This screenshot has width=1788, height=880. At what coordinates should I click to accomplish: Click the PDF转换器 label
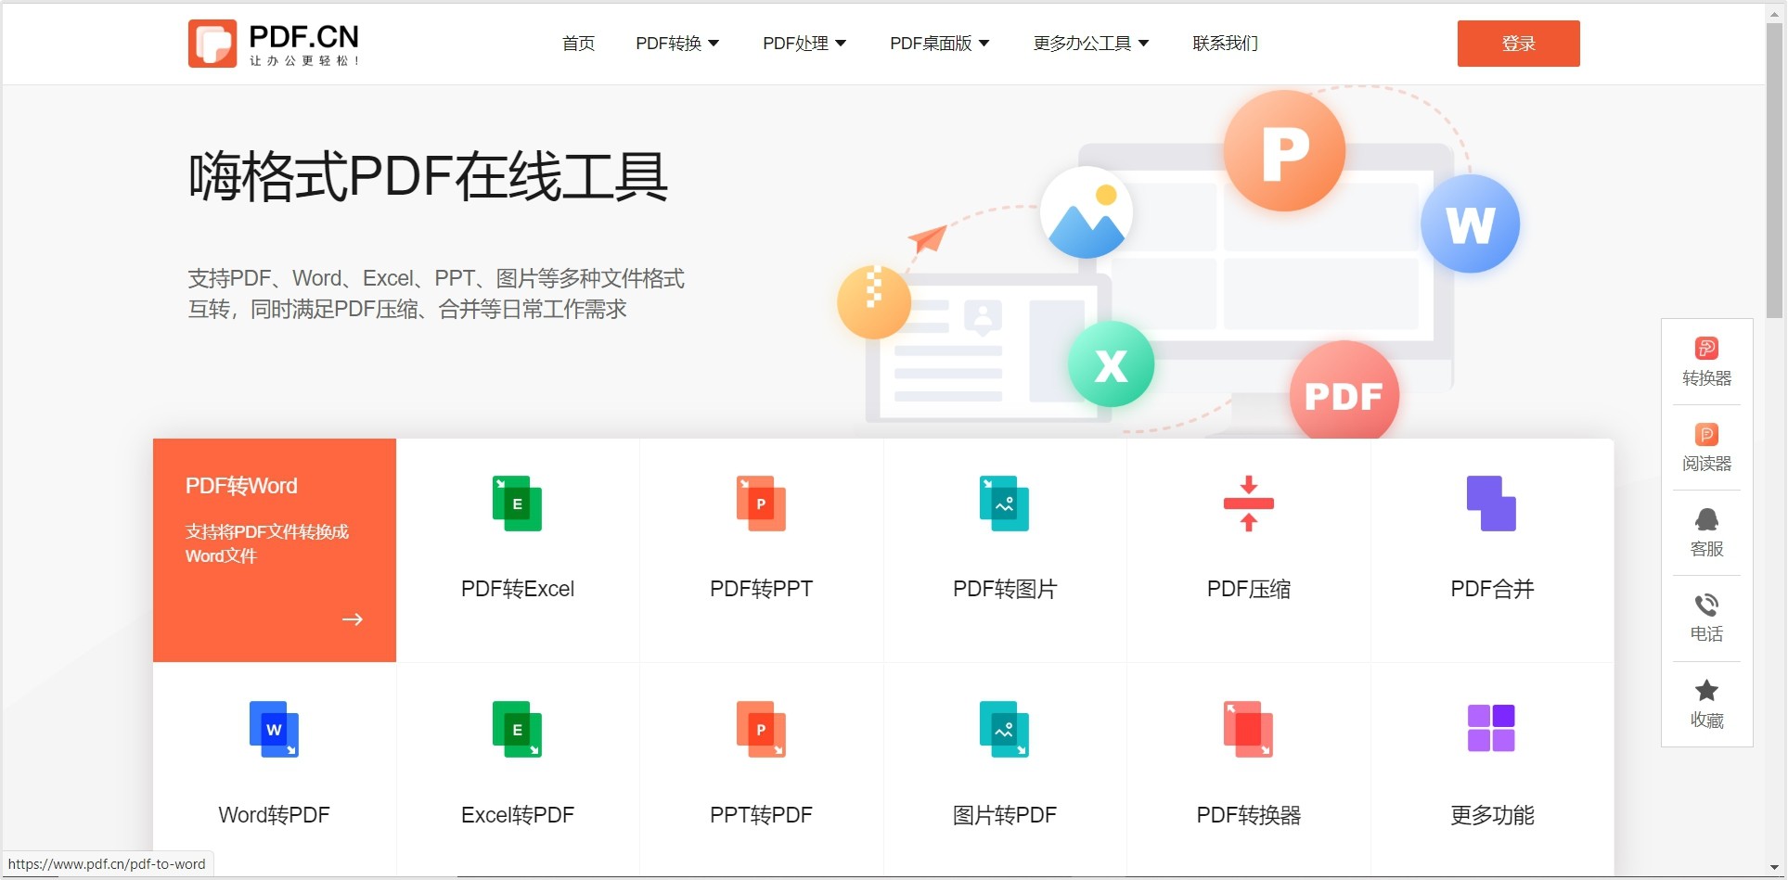pyautogui.click(x=1248, y=815)
